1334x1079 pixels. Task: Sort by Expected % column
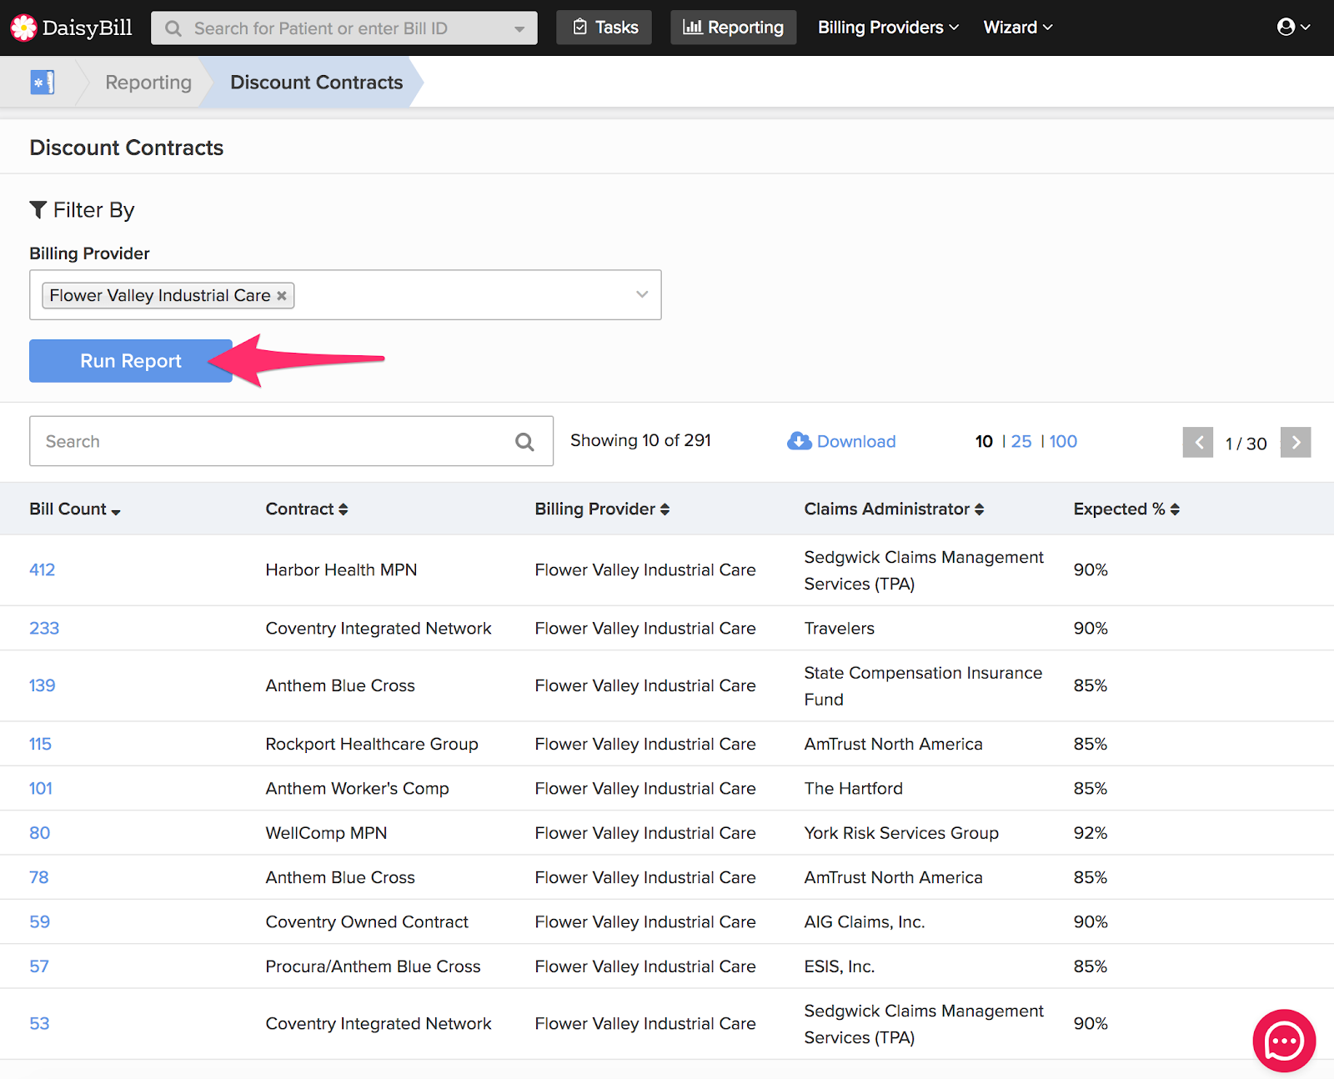point(1126,509)
